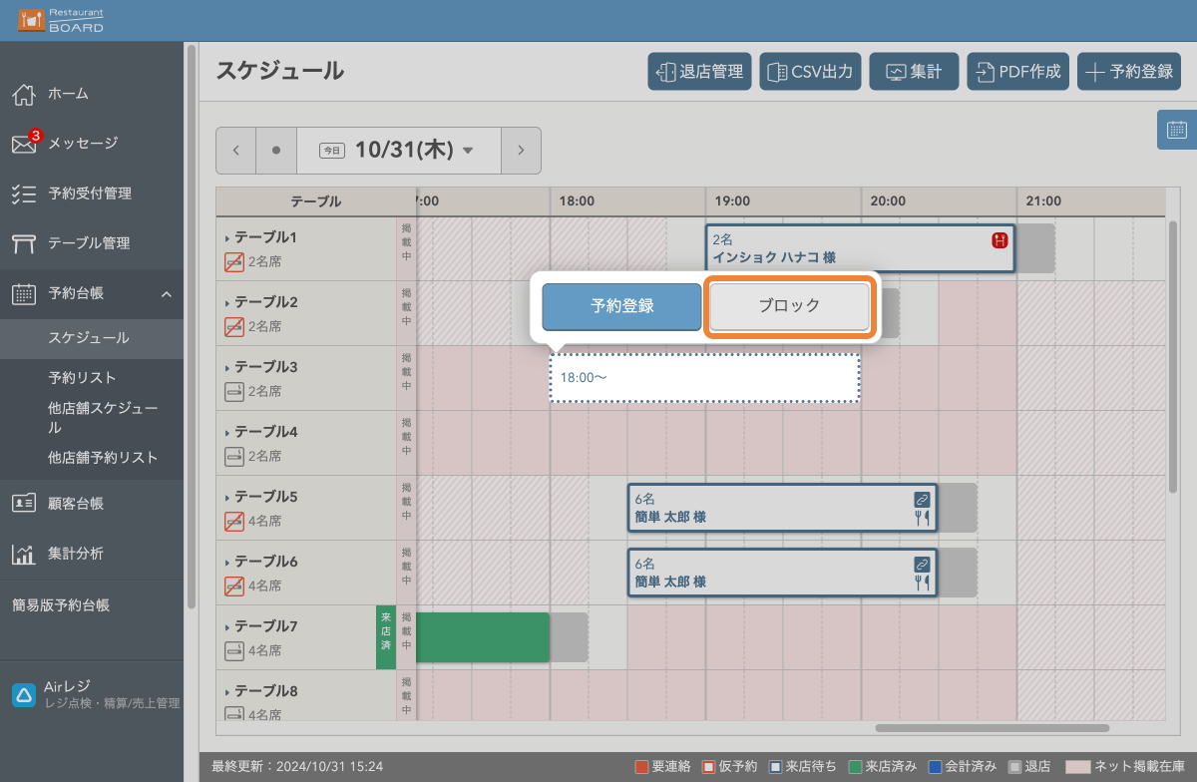Click red Hot Pepper icon on reservation

[999, 240]
